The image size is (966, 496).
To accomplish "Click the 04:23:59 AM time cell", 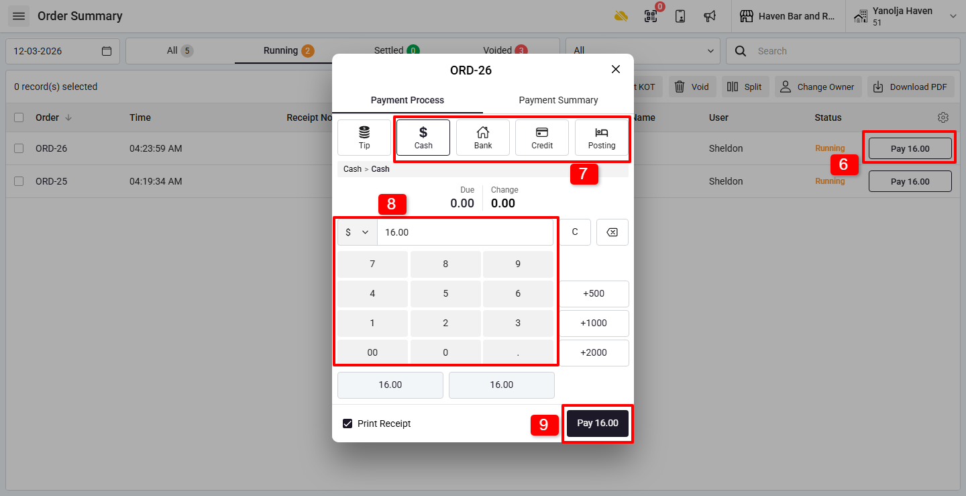I will 156,148.
